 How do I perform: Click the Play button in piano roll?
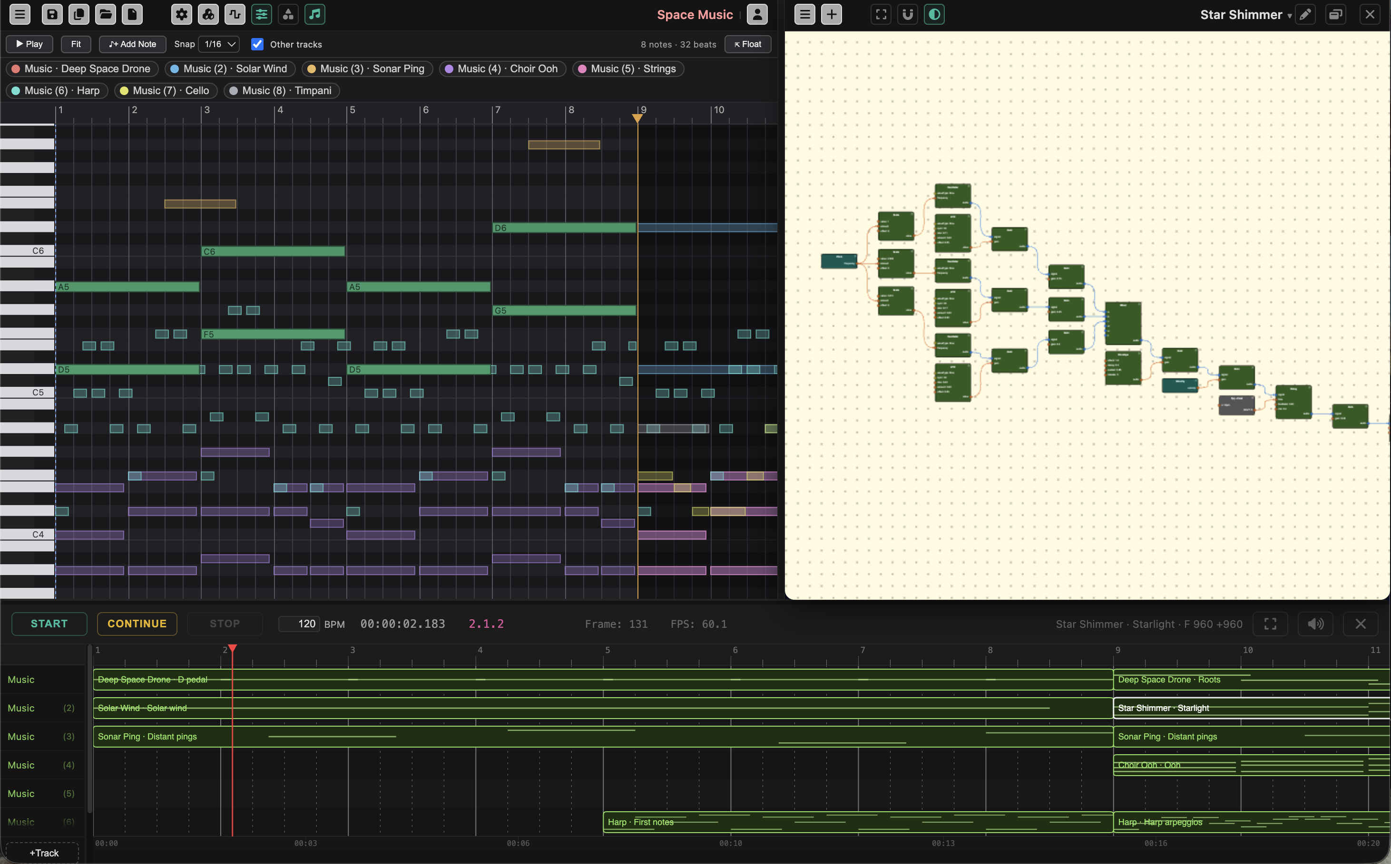[x=29, y=44]
